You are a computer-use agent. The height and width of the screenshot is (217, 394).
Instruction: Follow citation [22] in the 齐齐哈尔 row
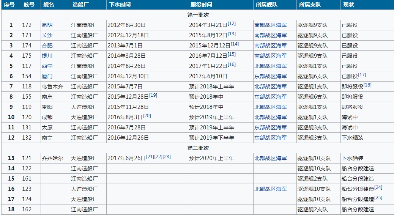158,157
